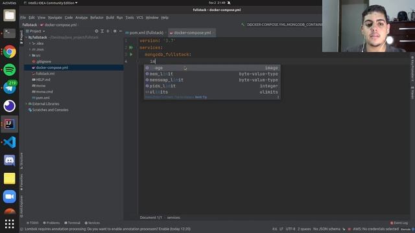Viewport: 415px width, 233px height.
Task: Open VCS menu
Action: [x=140, y=17]
